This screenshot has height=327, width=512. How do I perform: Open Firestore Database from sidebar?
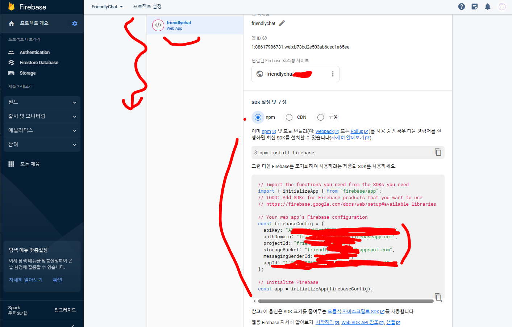coord(39,63)
